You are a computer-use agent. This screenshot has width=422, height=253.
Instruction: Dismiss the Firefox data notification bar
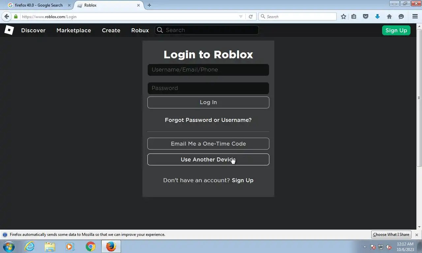(x=417, y=235)
